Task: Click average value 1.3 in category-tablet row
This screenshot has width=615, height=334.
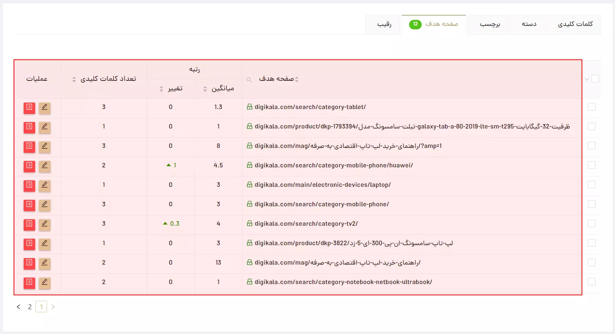Action: pos(218,107)
